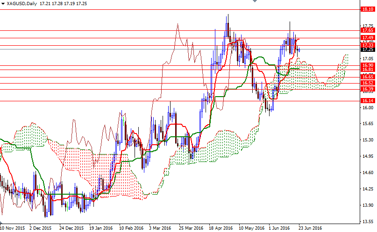Click the 17.49 red price label

pyautogui.click(x=367, y=37)
